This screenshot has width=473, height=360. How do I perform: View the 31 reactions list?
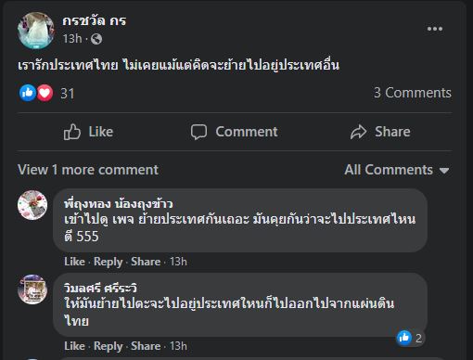[68, 94]
